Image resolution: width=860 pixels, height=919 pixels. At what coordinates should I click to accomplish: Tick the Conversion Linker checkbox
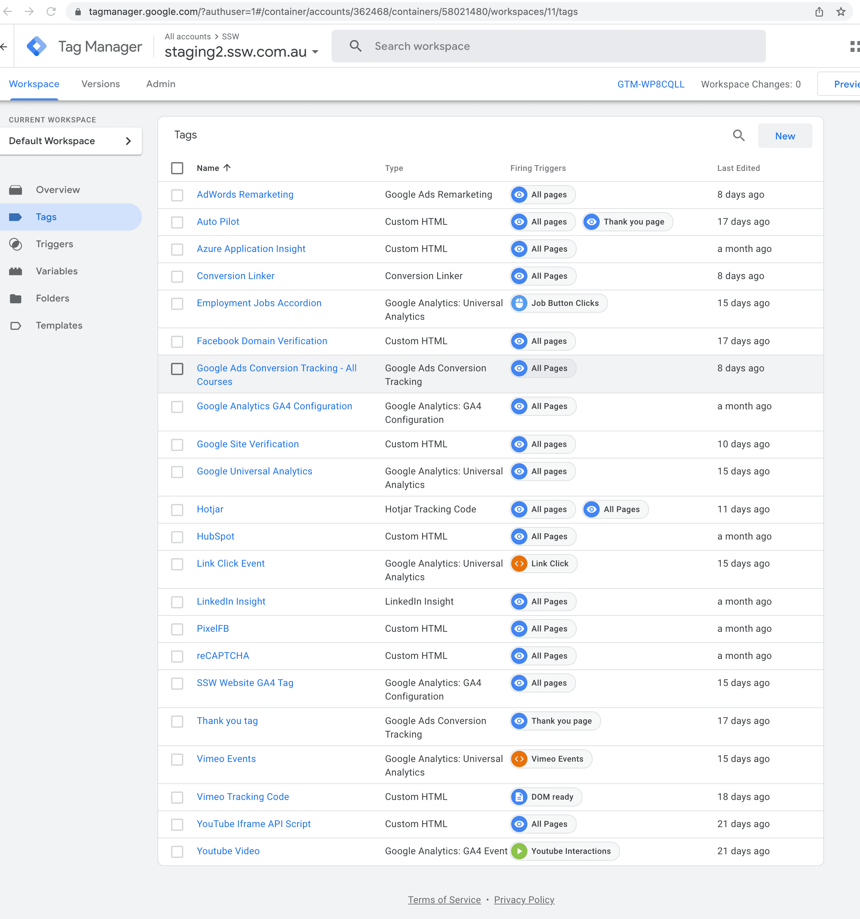[177, 276]
